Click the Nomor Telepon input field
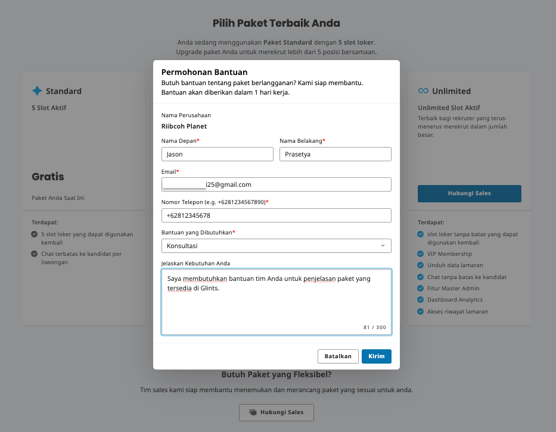The width and height of the screenshot is (556, 432). pyautogui.click(x=277, y=215)
